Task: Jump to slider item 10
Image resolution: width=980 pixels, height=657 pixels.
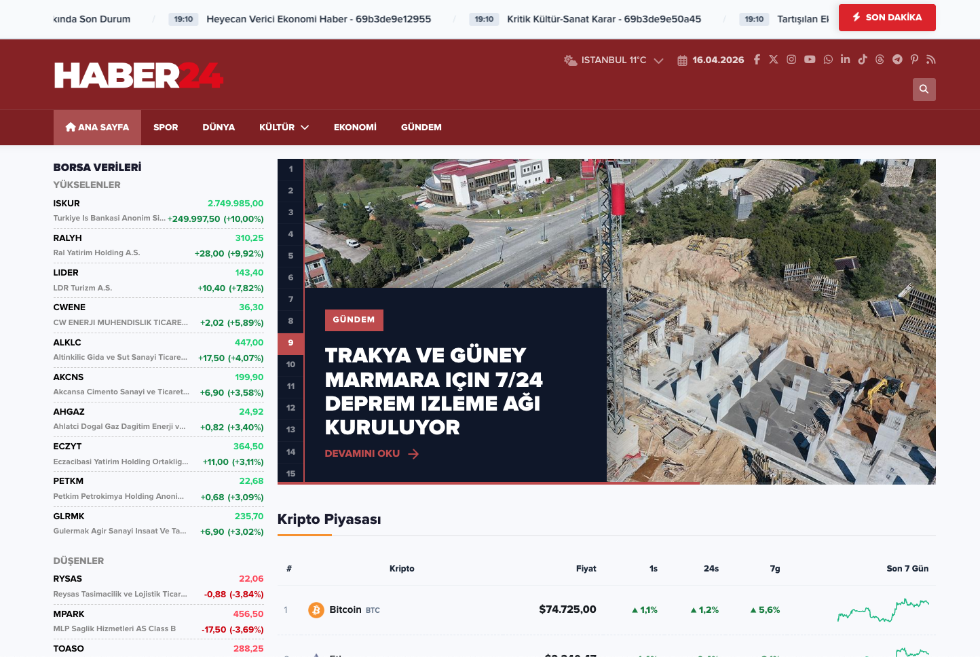Action: pyautogui.click(x=290, y=364)
